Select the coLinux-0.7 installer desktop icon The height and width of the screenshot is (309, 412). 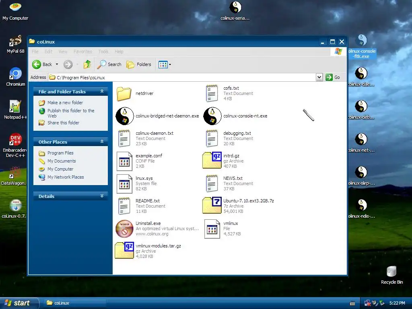[14, 209]
